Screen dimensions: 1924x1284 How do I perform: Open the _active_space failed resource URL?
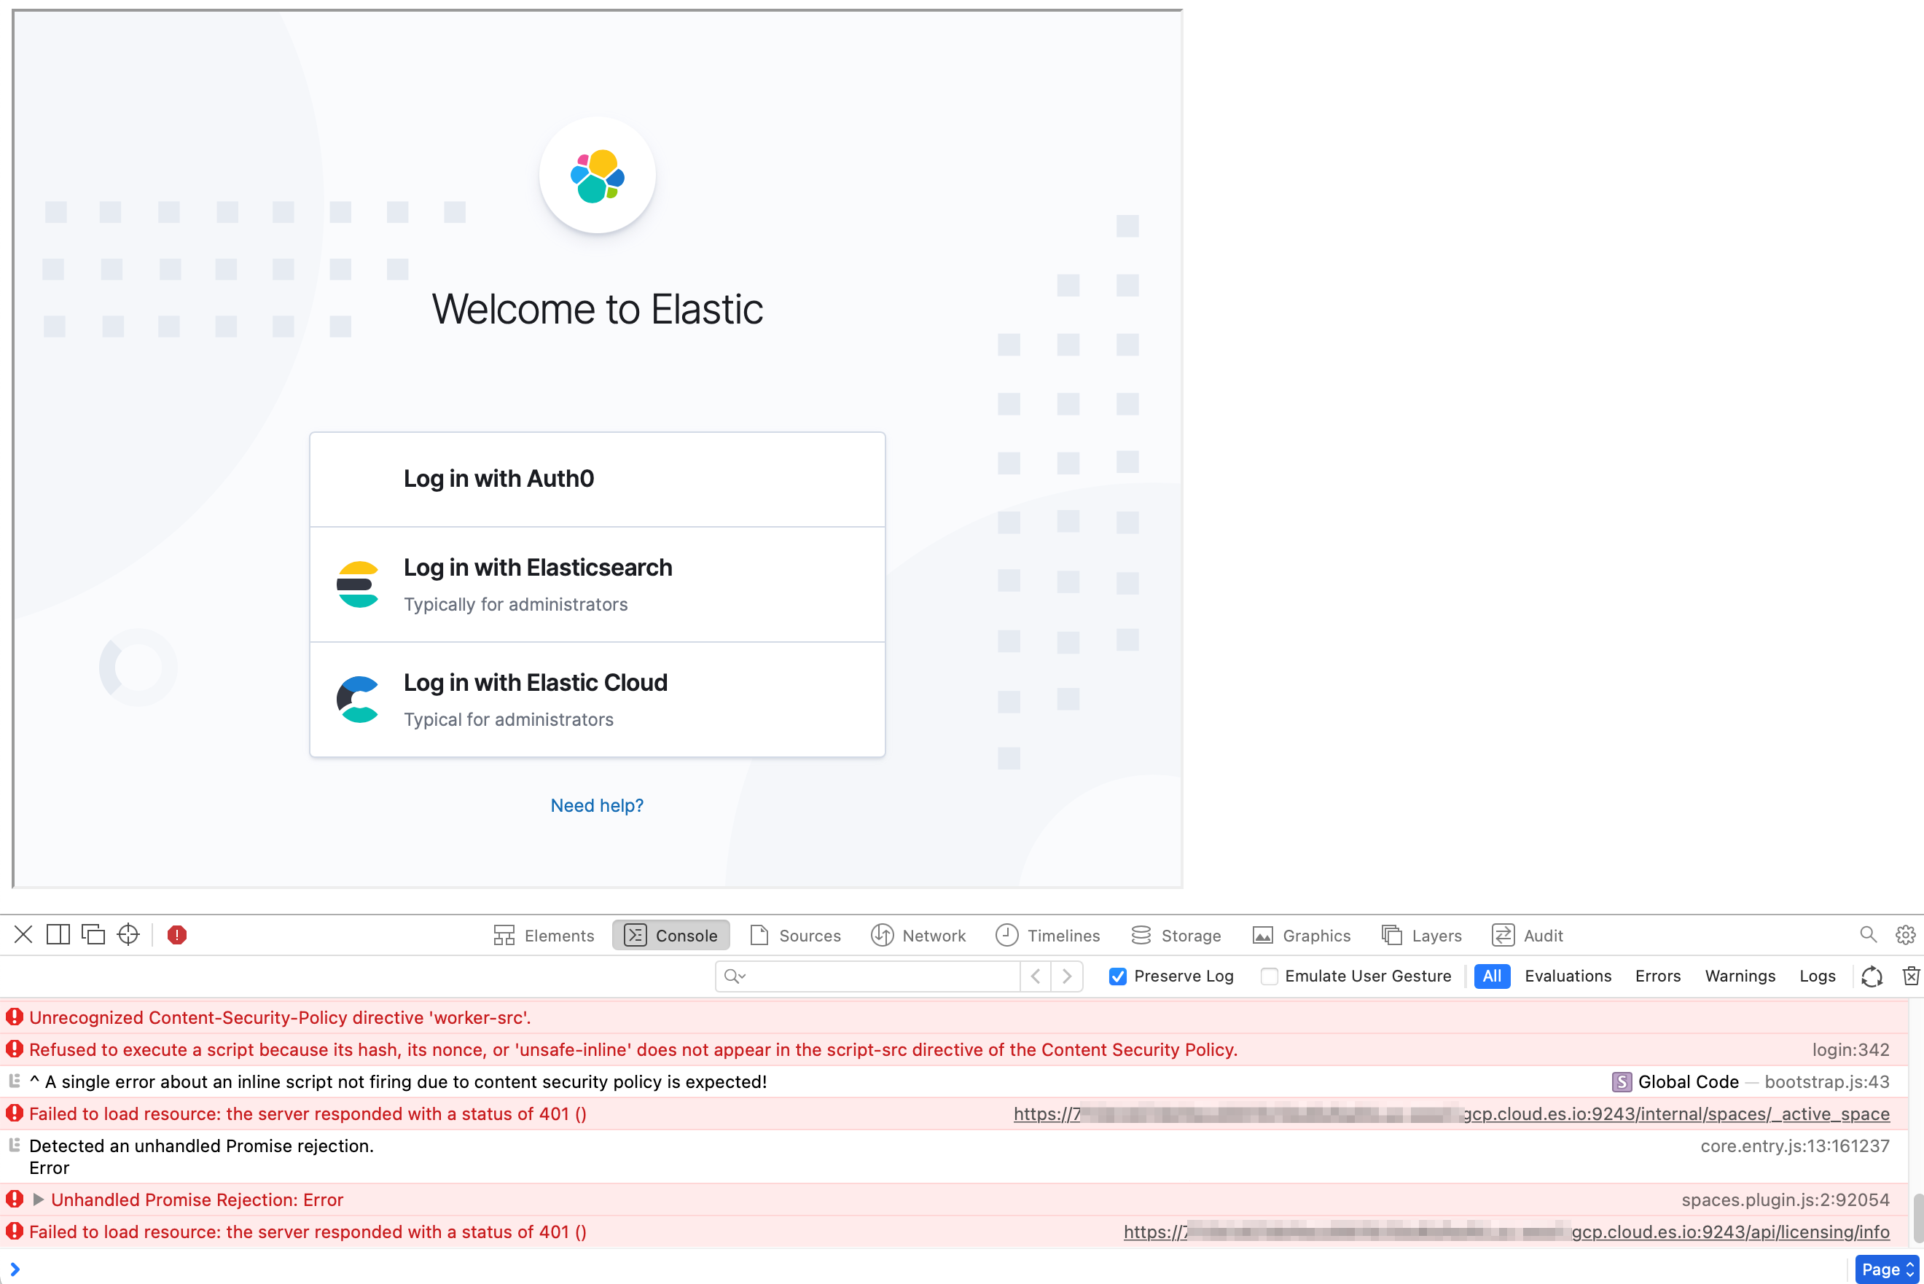[1452, 1113]
